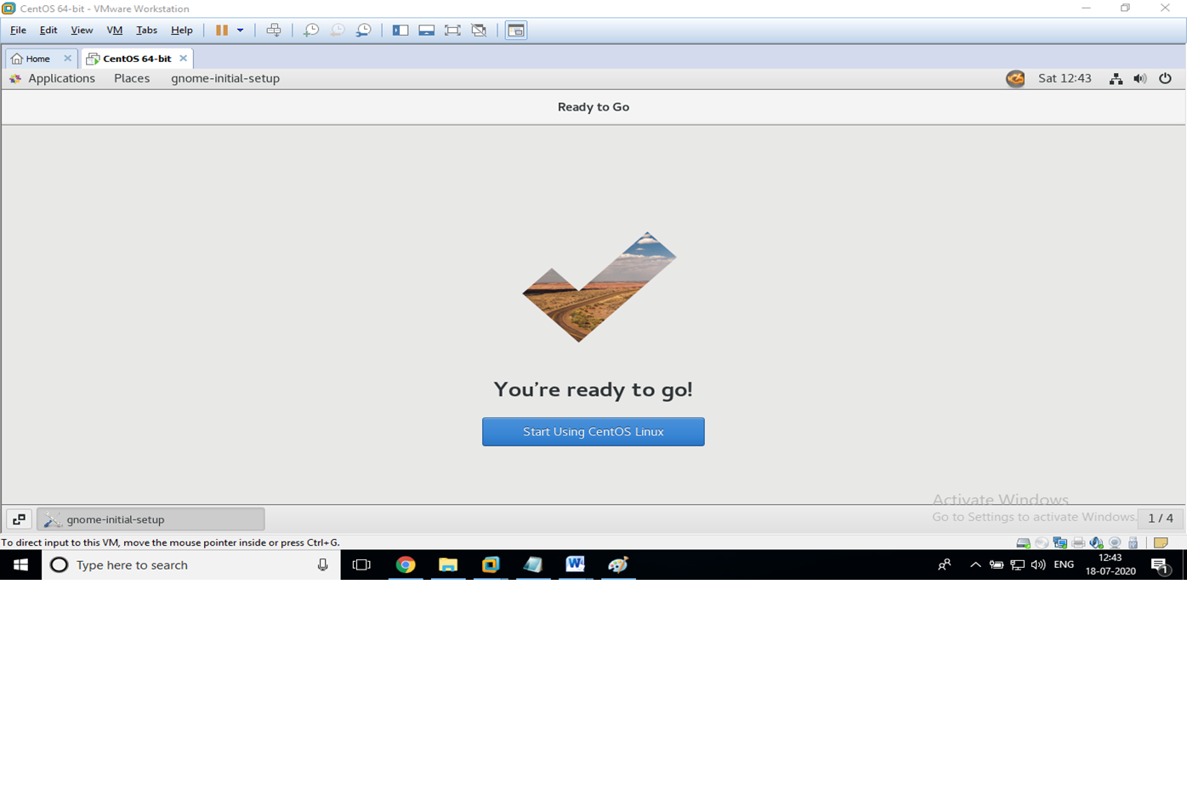Screen dimensions: 1187x811
Task: Show the console view toggle
Action: [x=515, y=30]
